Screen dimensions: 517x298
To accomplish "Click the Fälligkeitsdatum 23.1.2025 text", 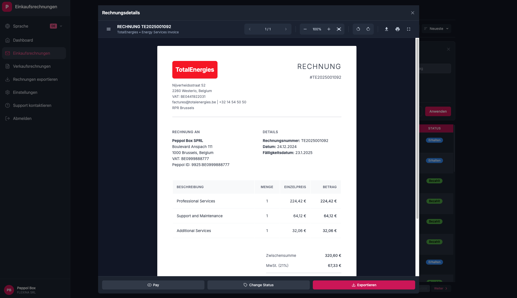I will (287, 153).
